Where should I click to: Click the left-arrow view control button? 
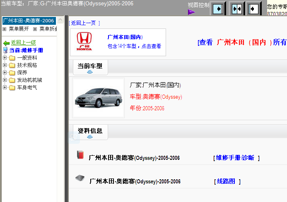pos(253,9)
